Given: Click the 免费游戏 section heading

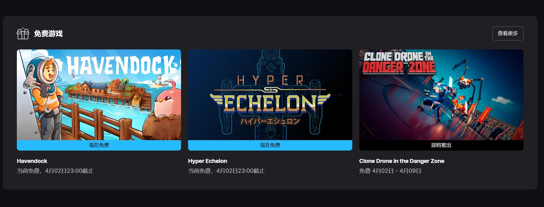Looking at the screenshot, I should click(x=48, y=34).
